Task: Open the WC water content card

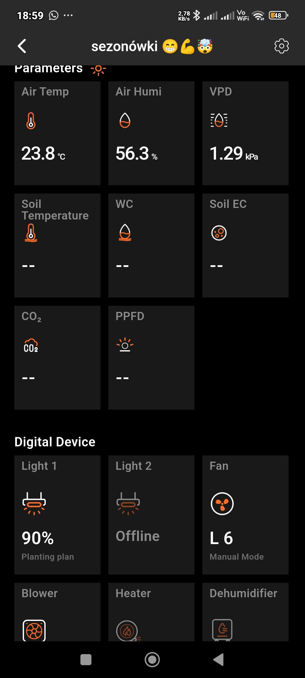Action: pyautogui.click(x=151, y=245)
